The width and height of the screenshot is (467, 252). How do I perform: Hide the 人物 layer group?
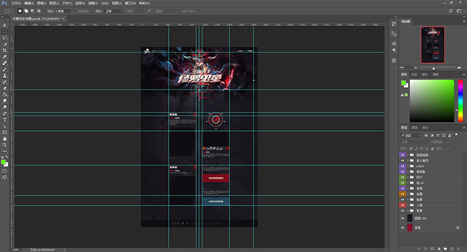(x=402, y=205)
